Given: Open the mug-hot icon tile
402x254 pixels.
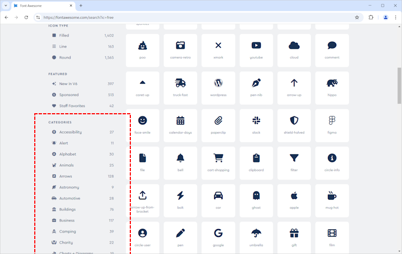Looking at the screenshot, I should click(332, 200).
